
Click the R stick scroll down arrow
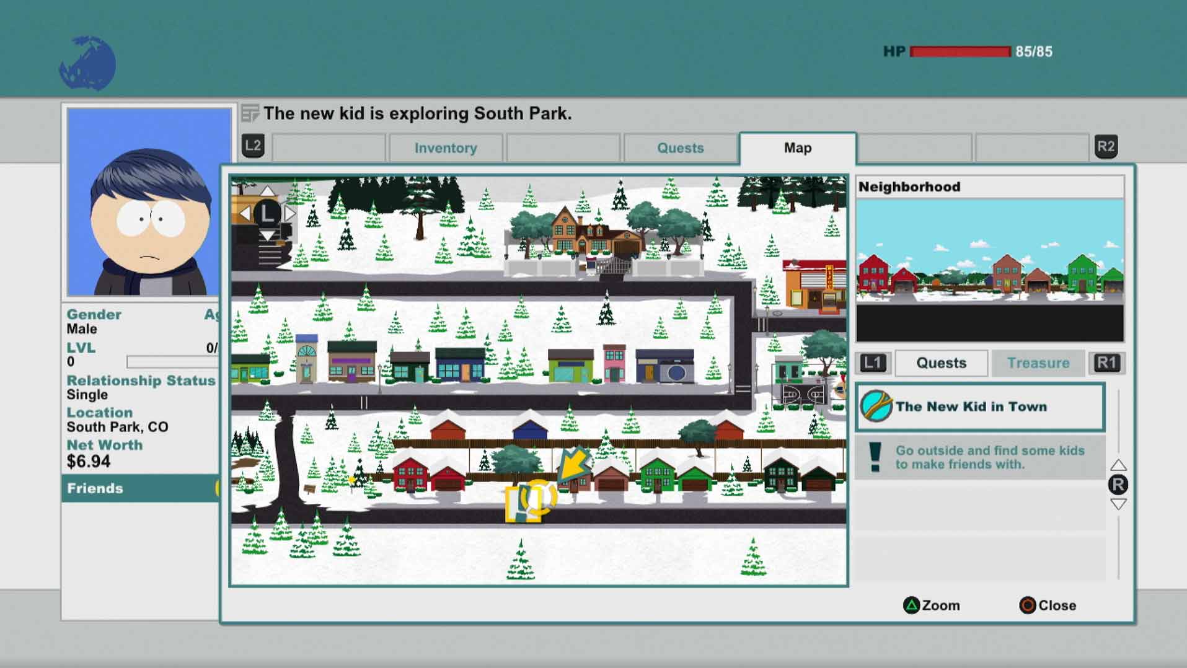[1118, 504]
